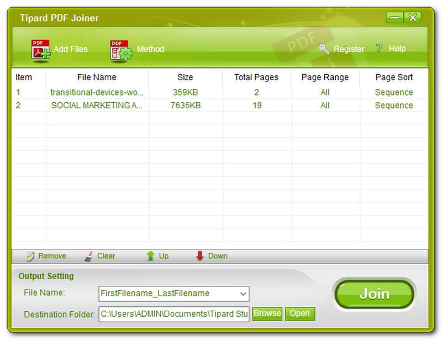The height and width of the screenshot is (340, 442).
Task: Open Page Range cell for transitional-devices file
Action: [325, 92]
